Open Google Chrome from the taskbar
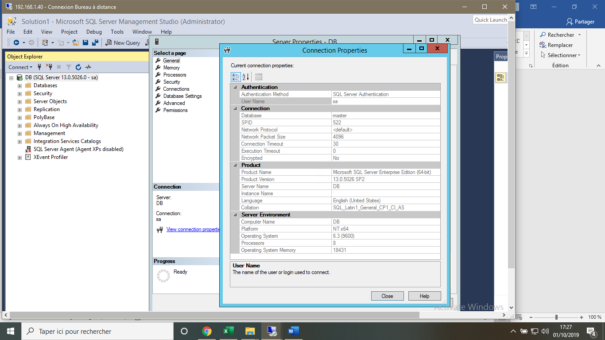The width and height of the screenshot is (605, 340). pyautogui.click(x=206, y=331)
